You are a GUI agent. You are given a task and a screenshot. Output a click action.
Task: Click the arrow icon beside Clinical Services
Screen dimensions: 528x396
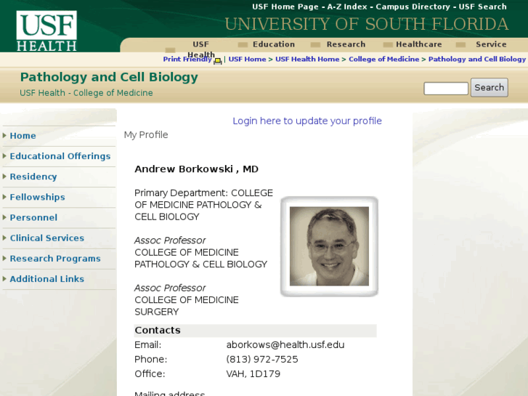(x=4, y=238)
